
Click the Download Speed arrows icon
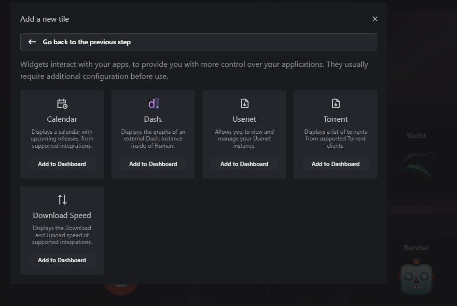tap(62, 200)
